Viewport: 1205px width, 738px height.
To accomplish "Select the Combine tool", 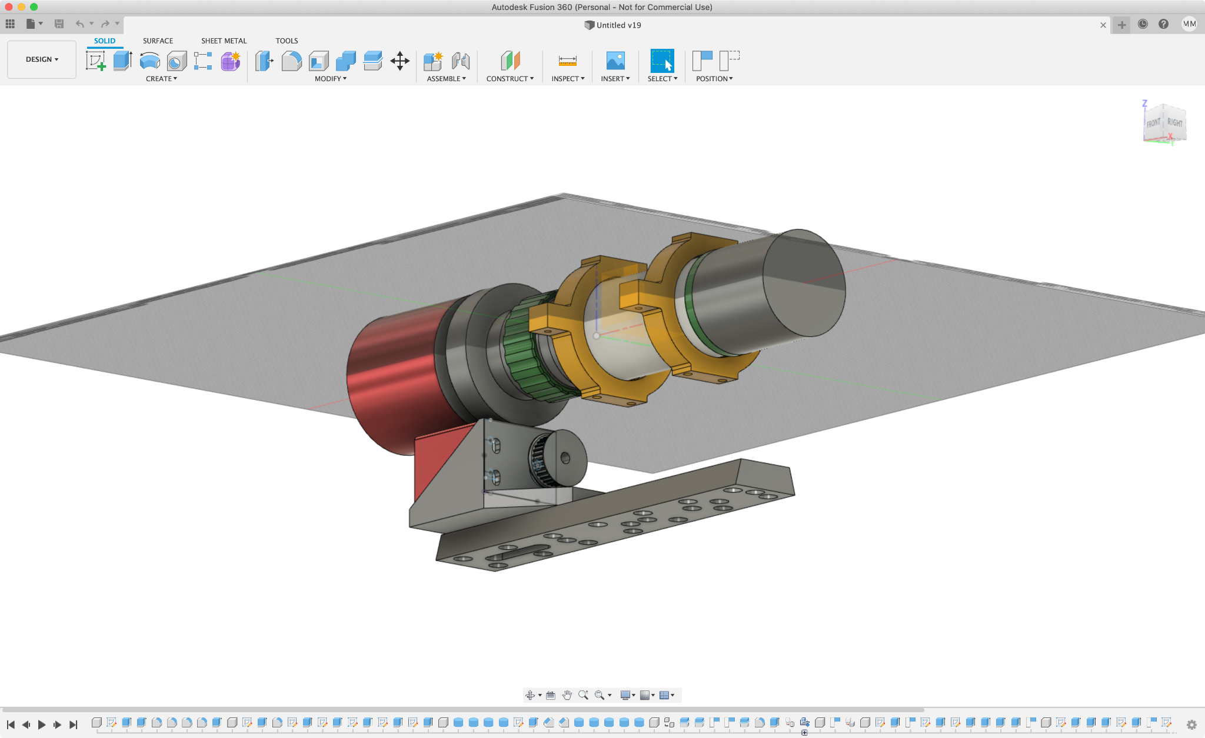I will pyautogui.click(x=345, y=61).
